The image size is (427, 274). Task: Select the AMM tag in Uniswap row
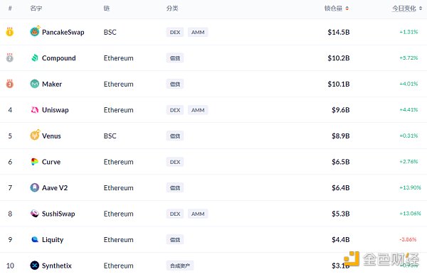(x=198, y=110)
